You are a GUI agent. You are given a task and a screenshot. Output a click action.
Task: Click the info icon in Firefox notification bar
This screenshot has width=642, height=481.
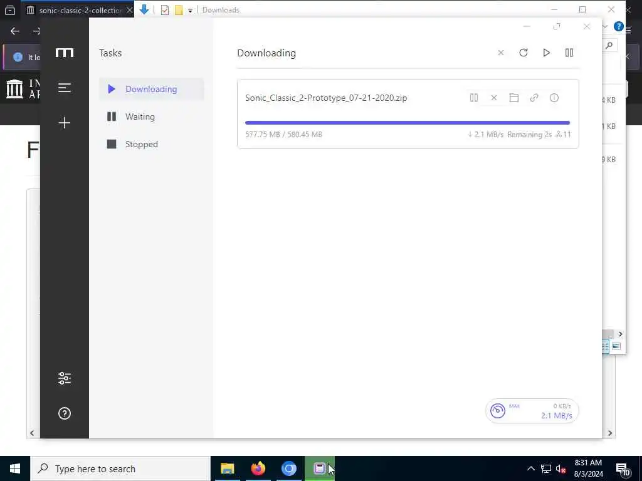(x=18, y=57)
